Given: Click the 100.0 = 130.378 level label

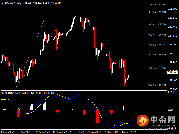Looking at the screenshot, I should (x=156, y=86).
